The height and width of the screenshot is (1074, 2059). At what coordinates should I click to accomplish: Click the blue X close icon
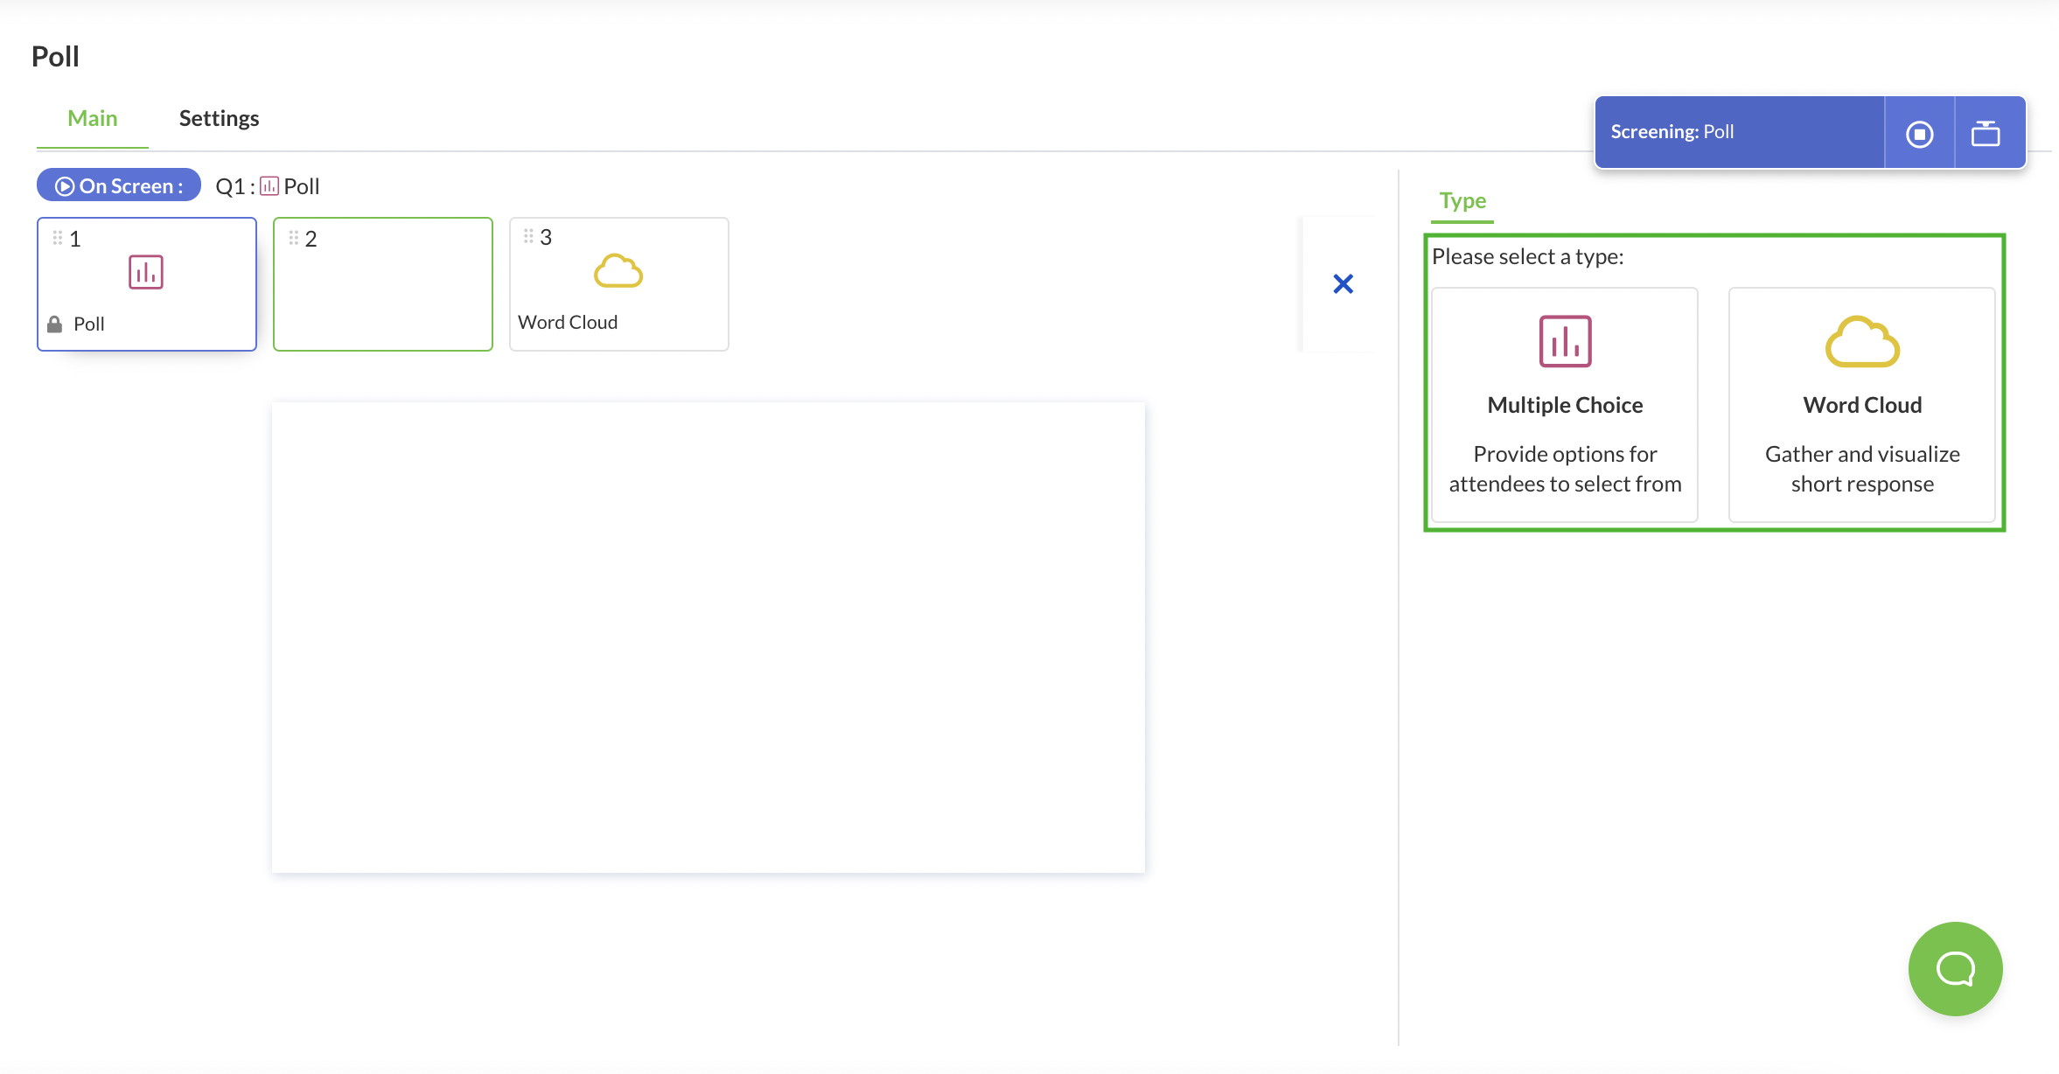pos(1343,284)
